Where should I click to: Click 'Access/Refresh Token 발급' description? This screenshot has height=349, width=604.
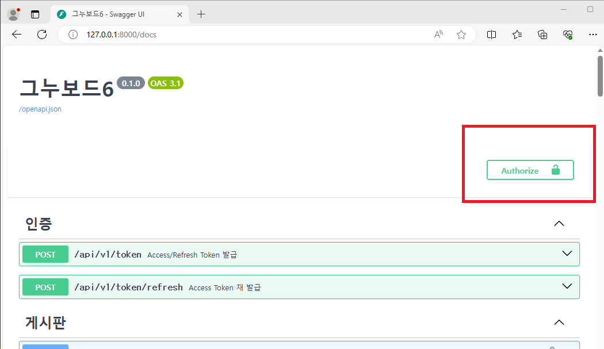(x=192, y=255)
